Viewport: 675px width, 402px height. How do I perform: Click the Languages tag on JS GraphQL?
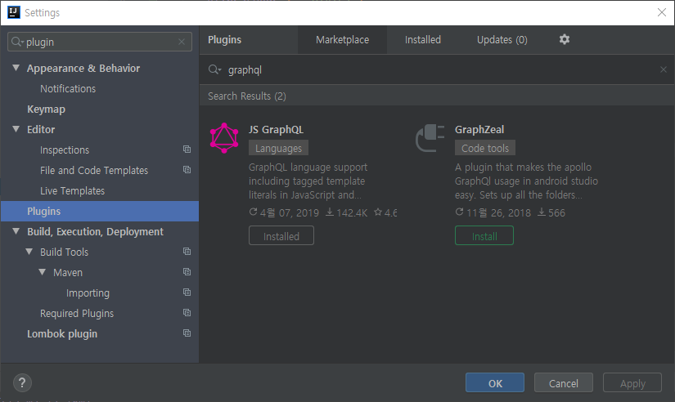click(x=278, y=148)
